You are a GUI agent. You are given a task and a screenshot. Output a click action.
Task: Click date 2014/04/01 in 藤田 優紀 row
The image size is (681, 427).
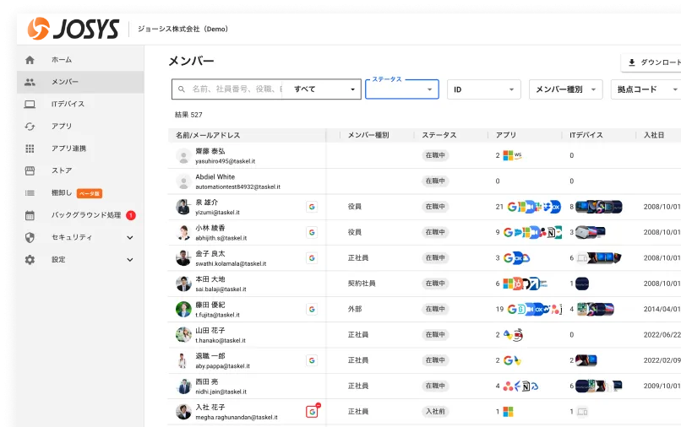pyautogui.click(x=662, y=309)
